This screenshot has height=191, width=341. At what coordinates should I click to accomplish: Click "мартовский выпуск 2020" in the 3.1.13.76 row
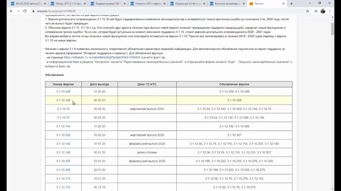tap(147, 109)
